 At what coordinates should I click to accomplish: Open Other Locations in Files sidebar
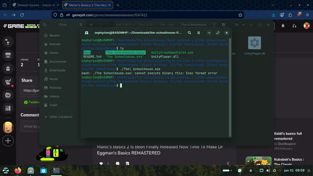[60, 117]
